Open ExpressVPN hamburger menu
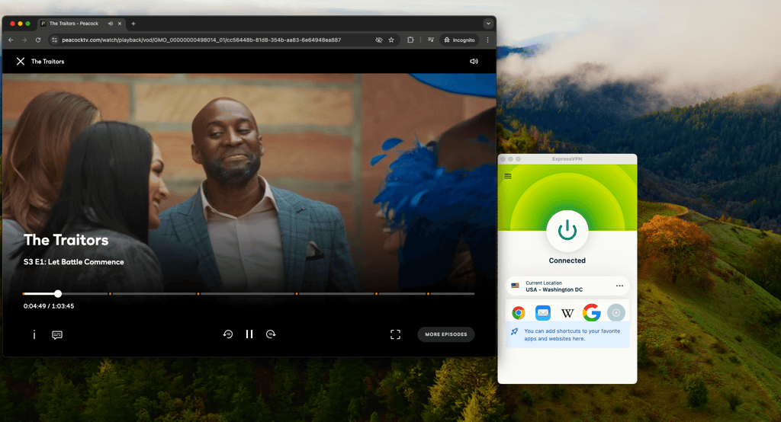The width and height of the screenshot is (781, 422). [507, 176]
